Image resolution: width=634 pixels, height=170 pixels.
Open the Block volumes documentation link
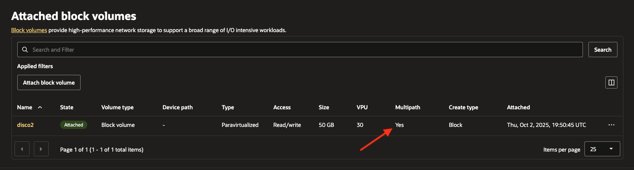pyautogui.click(x=29, y=30)
